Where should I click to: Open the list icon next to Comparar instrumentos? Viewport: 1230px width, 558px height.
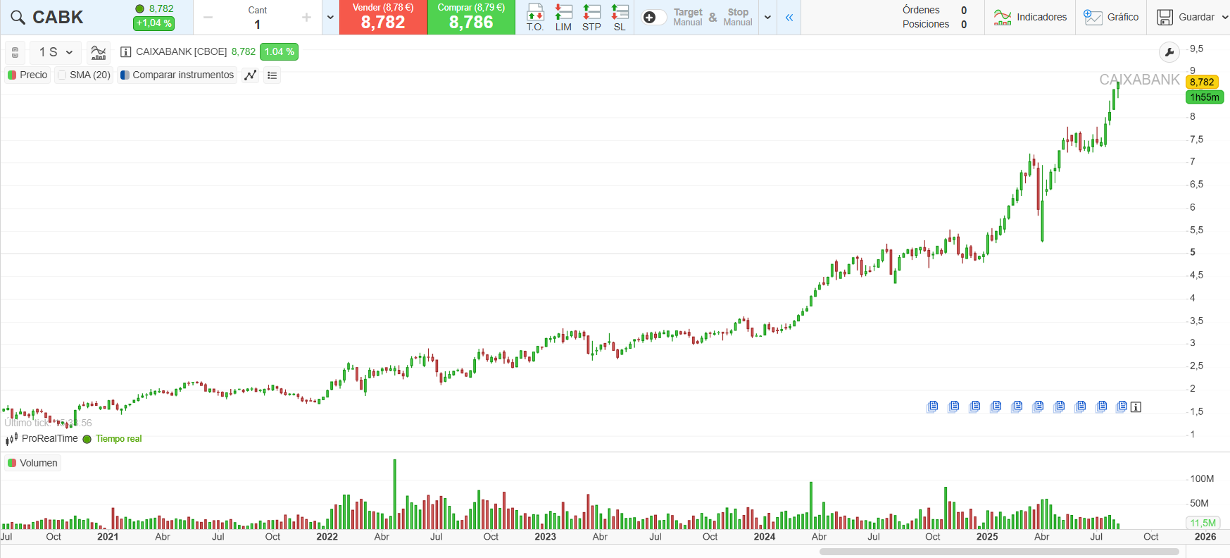(272, 75)
